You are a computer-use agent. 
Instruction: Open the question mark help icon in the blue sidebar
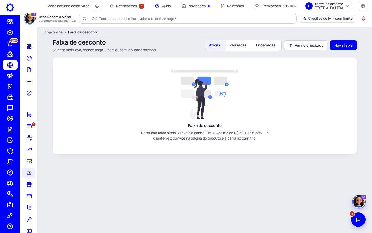click(10, 226)
